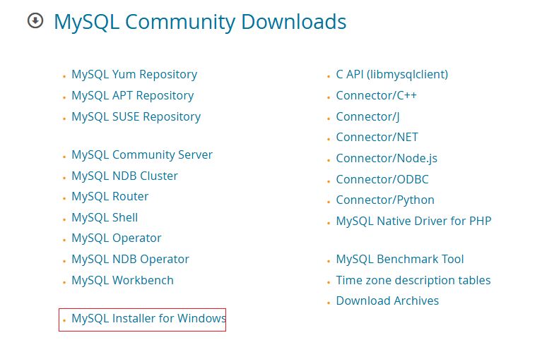Open the Connector/Python link
Image resolution: width=559 pixels, height=340 pixels.
click(x=385, y=200)
